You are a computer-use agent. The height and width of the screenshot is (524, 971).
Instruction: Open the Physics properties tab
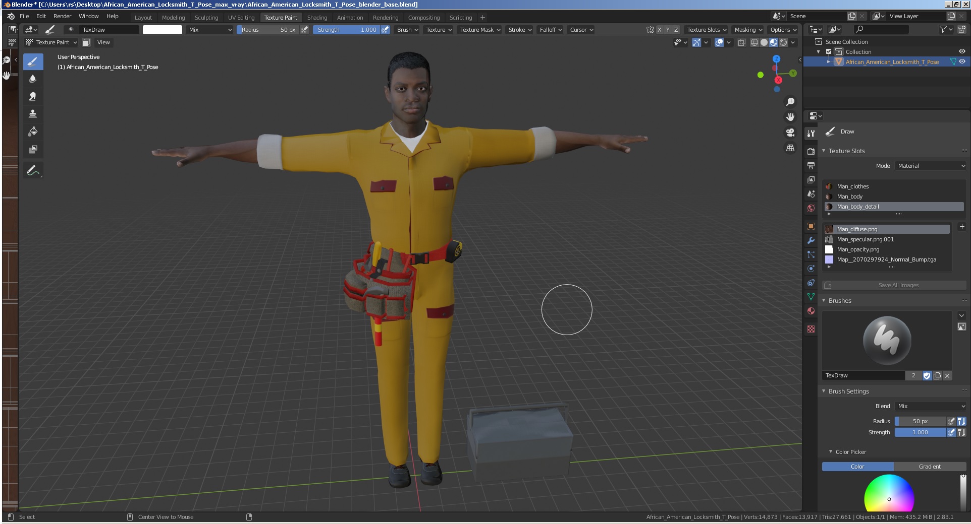click(811, 269)
